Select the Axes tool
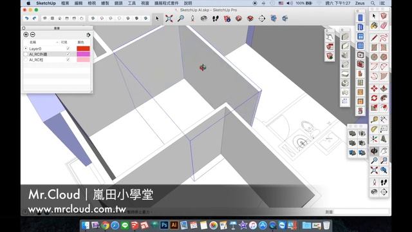This screenshot has width=412, height=232. coord(374,139)
